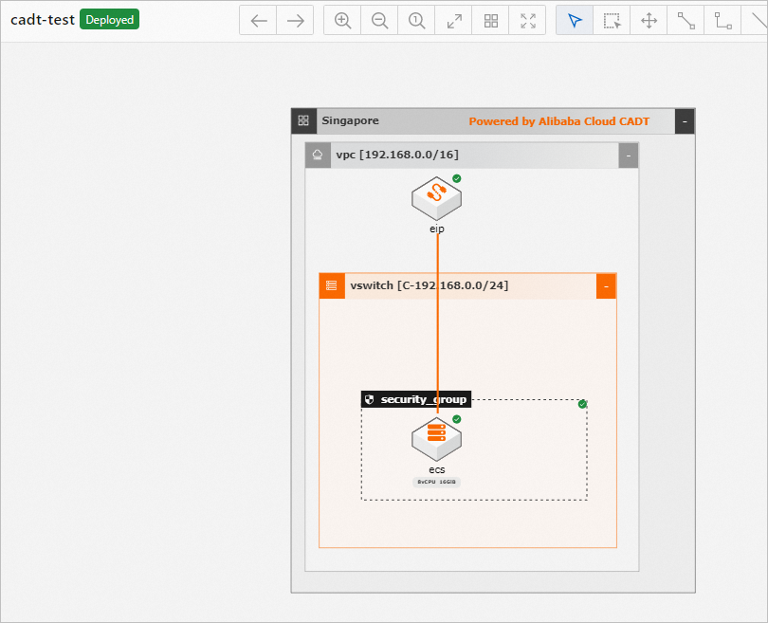
Task: Click the diagonal expand arrows icon
Action: [x=453, y=21]
